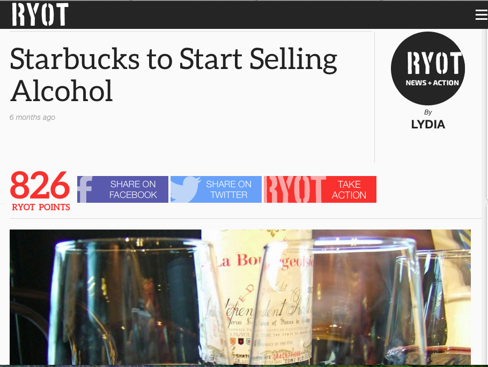Click the 'Starbucks to Start Selling Alcohol' headline
The height and width of the screenshot is (367, 488).
tap(173, 74)
